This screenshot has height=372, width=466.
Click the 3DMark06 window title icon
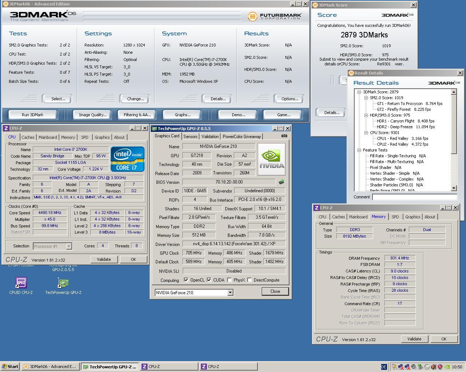5,4
